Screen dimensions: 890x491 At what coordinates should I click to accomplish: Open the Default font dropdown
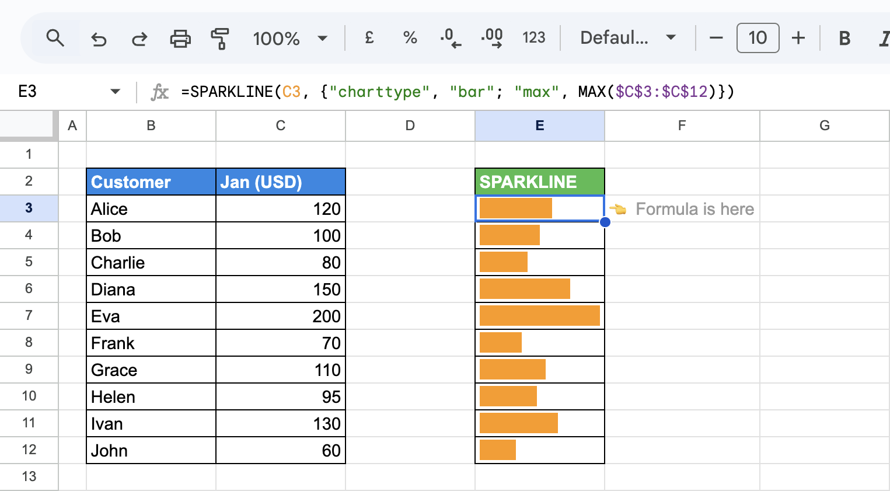click(x=628, y=38)
